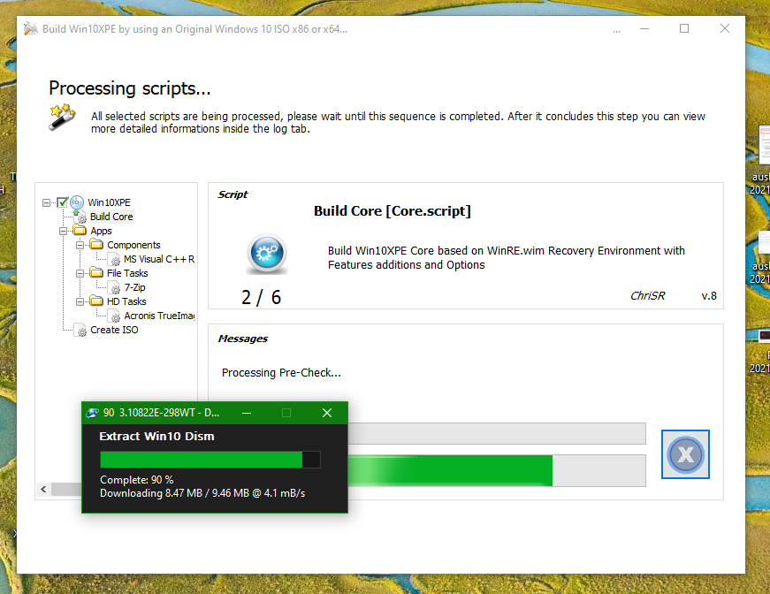
Task: Click the Extract Win10 Dism progress bar
Action: [x=210, y=460]
